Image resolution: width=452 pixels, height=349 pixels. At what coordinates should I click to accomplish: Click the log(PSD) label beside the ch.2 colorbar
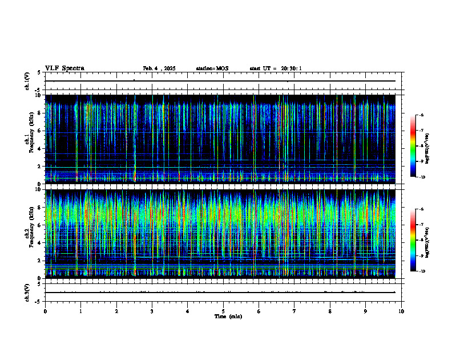(427, 242)
